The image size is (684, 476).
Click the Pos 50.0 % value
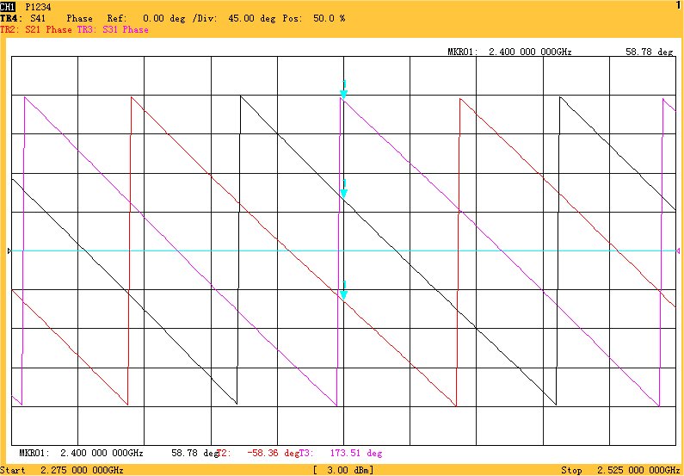pyautogui.click(x=314, y=18)
